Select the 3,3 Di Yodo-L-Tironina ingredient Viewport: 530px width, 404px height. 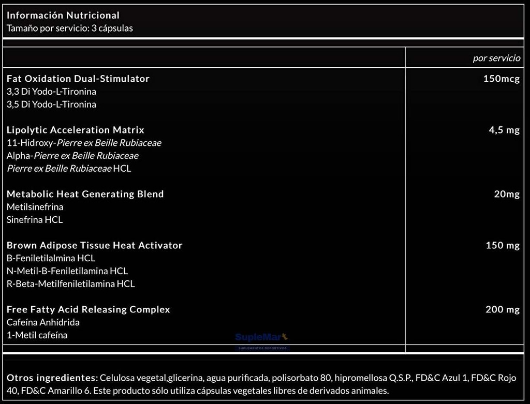(x=51, y=92)
